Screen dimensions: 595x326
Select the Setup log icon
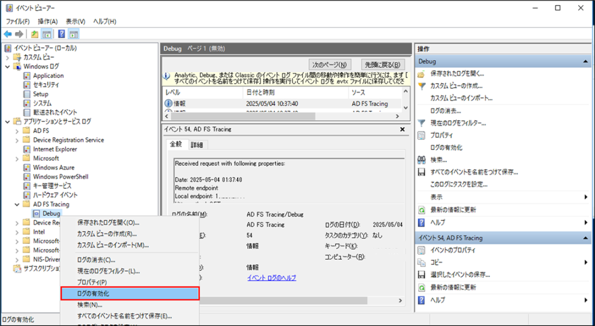[x=27, y=94]
